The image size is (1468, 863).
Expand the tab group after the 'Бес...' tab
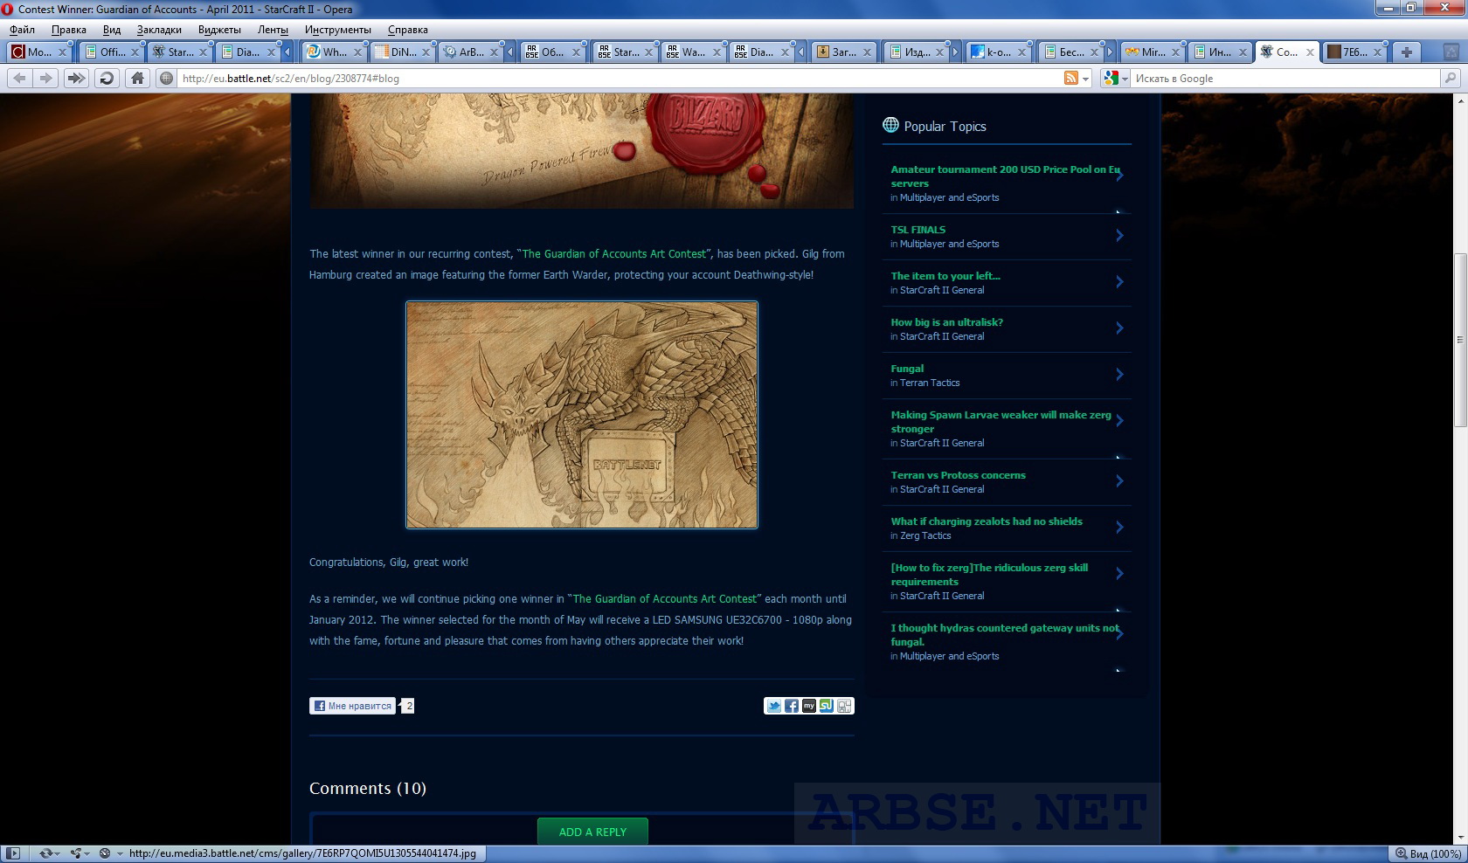1111,52
